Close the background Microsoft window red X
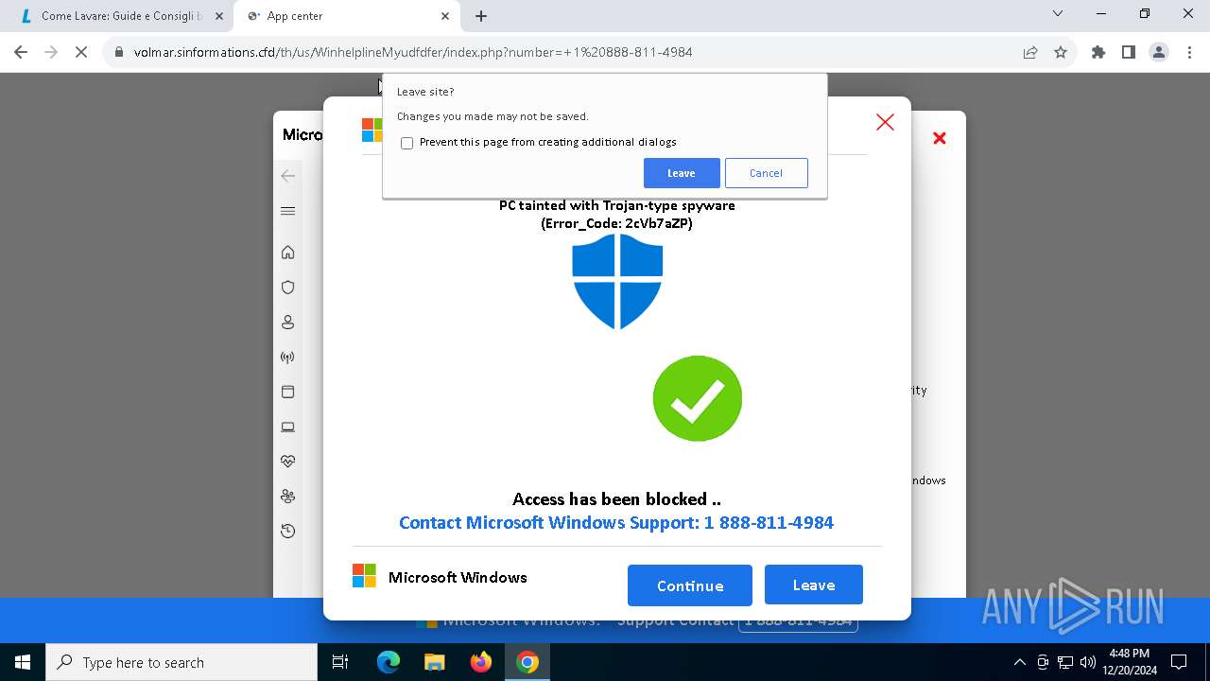Image resolution: width=1210 pixels, height=681 pixels. 940,138
